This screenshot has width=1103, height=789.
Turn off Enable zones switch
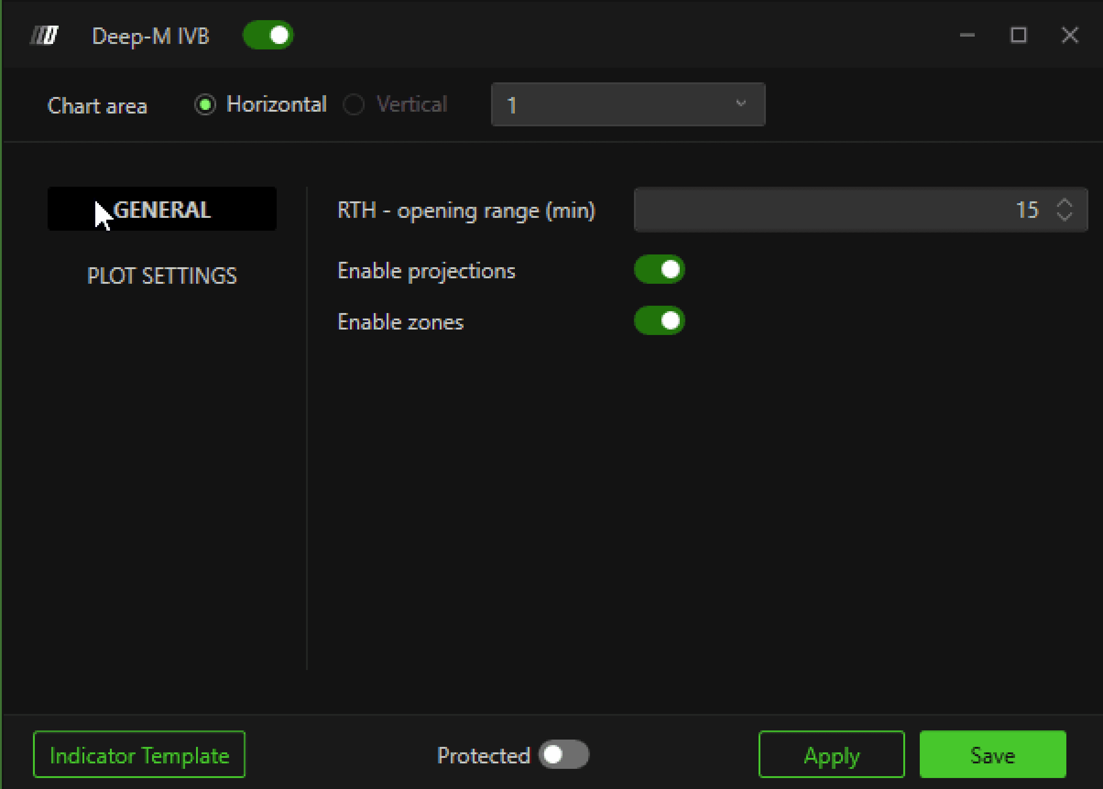tap(659, 321)
